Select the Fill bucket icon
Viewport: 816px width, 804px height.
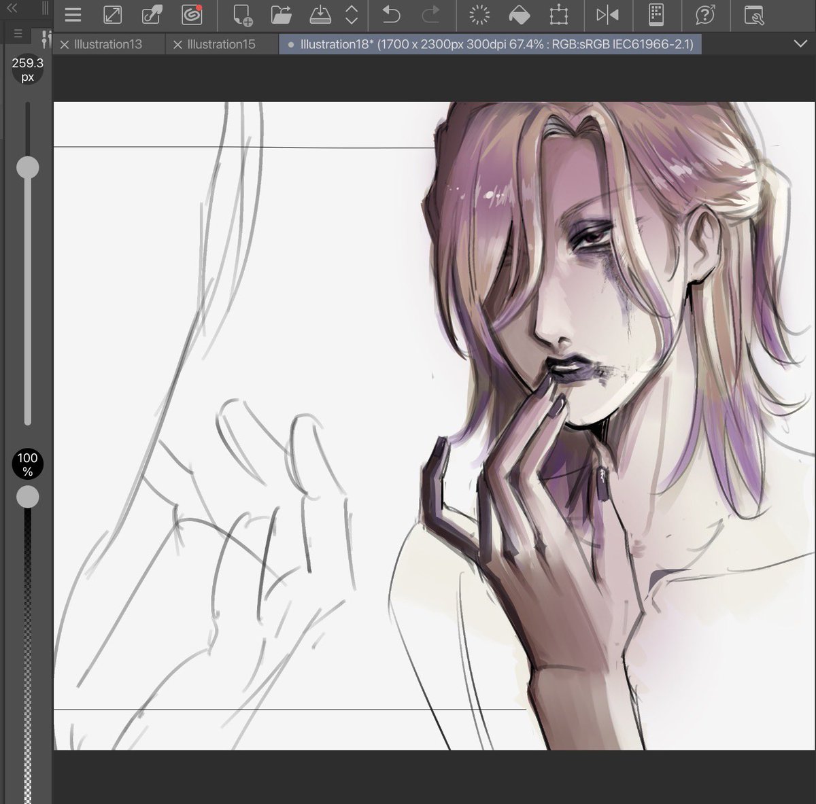coord(519,14)
